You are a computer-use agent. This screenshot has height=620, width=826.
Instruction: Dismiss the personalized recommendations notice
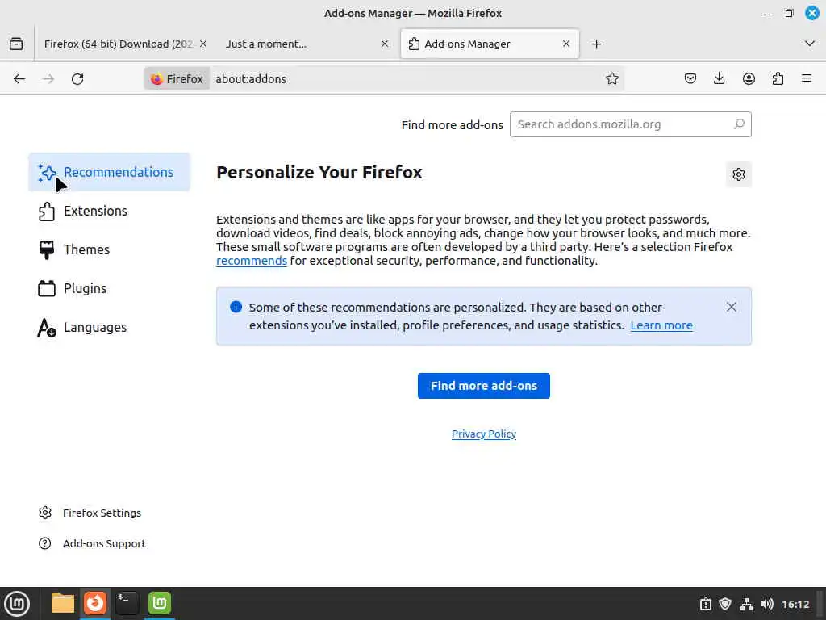[x=731, y=307]
